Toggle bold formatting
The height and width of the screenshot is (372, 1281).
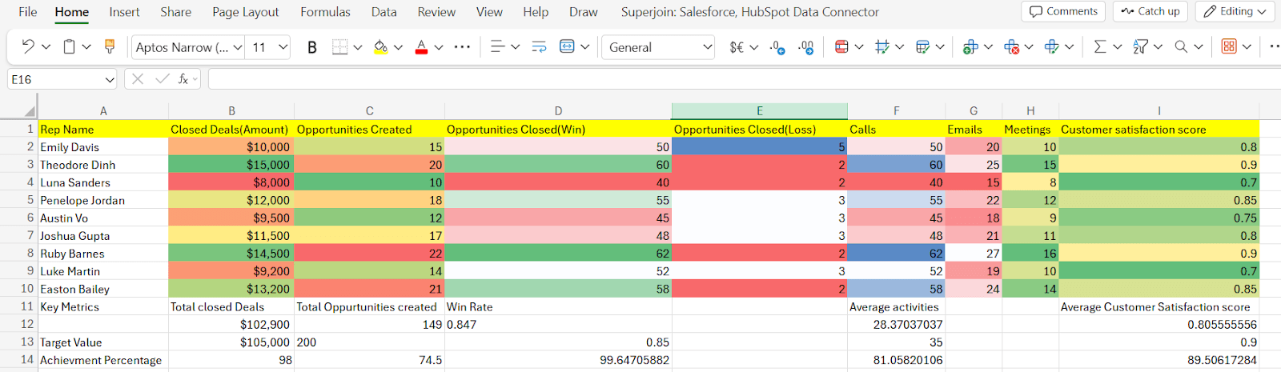coord(312,47)
